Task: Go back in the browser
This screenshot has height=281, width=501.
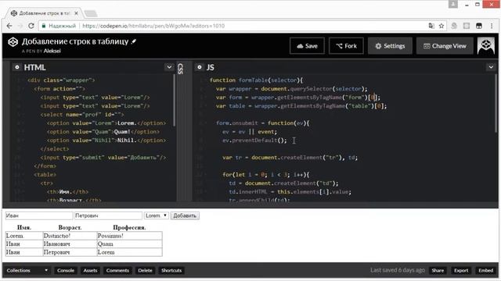Action: pyautogui.click(x=9, y=26)
